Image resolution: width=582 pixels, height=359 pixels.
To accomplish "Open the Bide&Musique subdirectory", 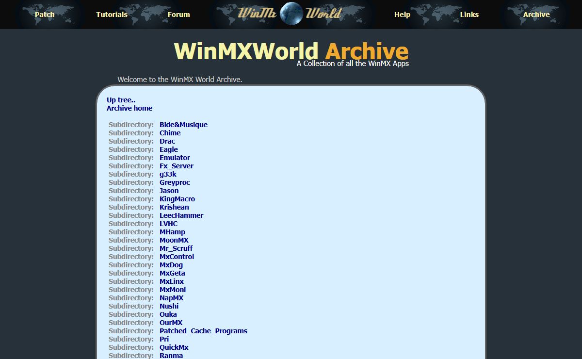I will [183, 125].
